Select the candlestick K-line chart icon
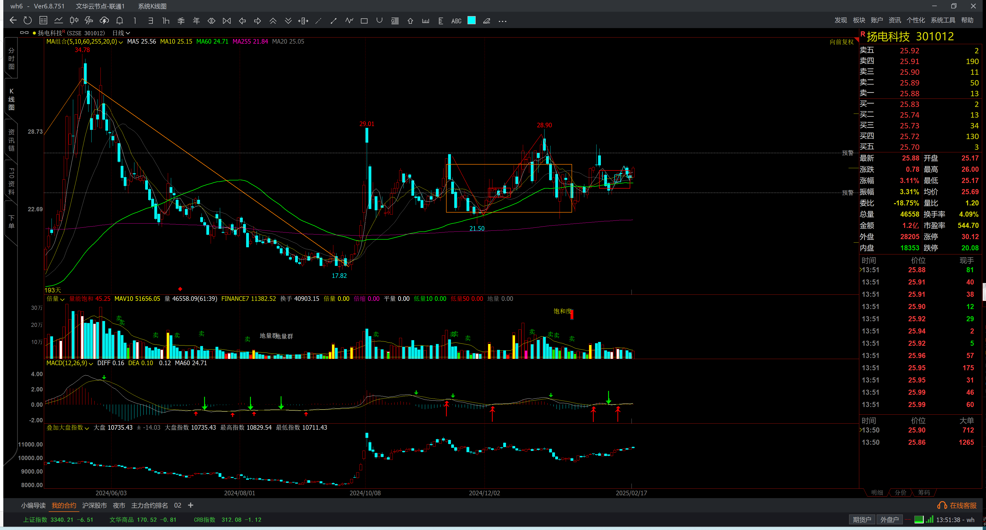The width and height of the screenshot is (986, 530). pos(74,21)
